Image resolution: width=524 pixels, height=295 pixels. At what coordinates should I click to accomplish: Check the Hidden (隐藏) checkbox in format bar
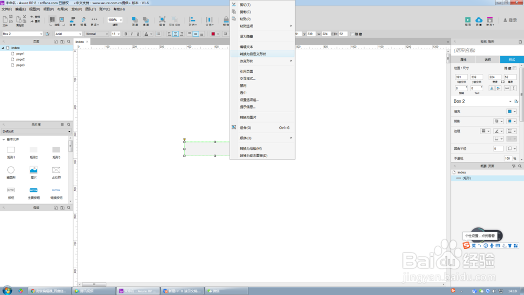point(352,34)
